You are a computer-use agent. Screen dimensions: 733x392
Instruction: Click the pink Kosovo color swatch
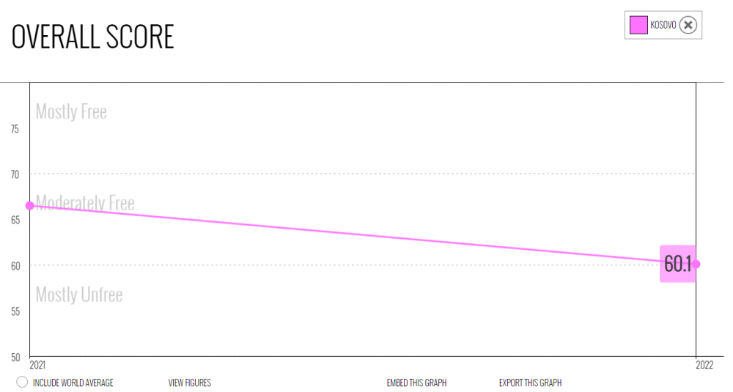point(638,25)
